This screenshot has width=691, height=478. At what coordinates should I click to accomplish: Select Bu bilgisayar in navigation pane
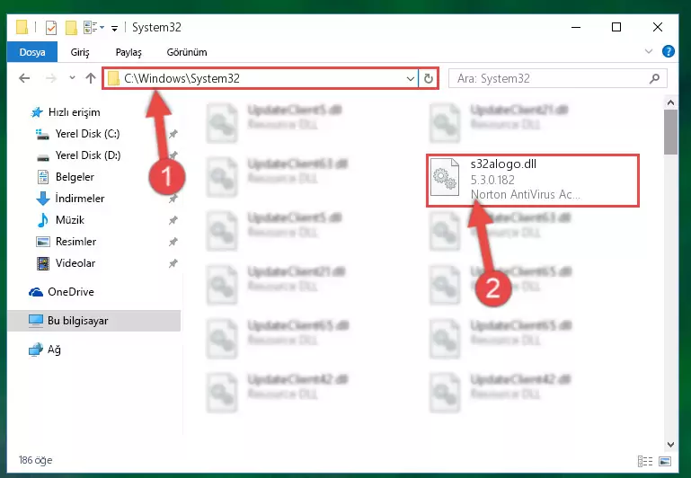(93, 321)
